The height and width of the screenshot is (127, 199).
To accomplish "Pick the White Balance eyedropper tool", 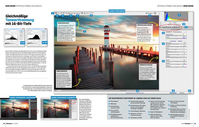I will coord(61,13).
